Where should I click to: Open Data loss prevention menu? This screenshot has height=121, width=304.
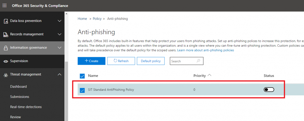click(32, 21)
